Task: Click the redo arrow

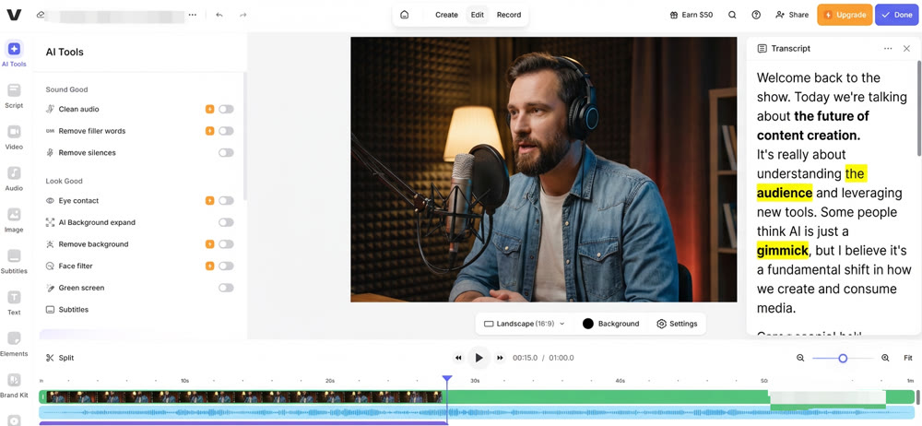Action: [242, 15]
